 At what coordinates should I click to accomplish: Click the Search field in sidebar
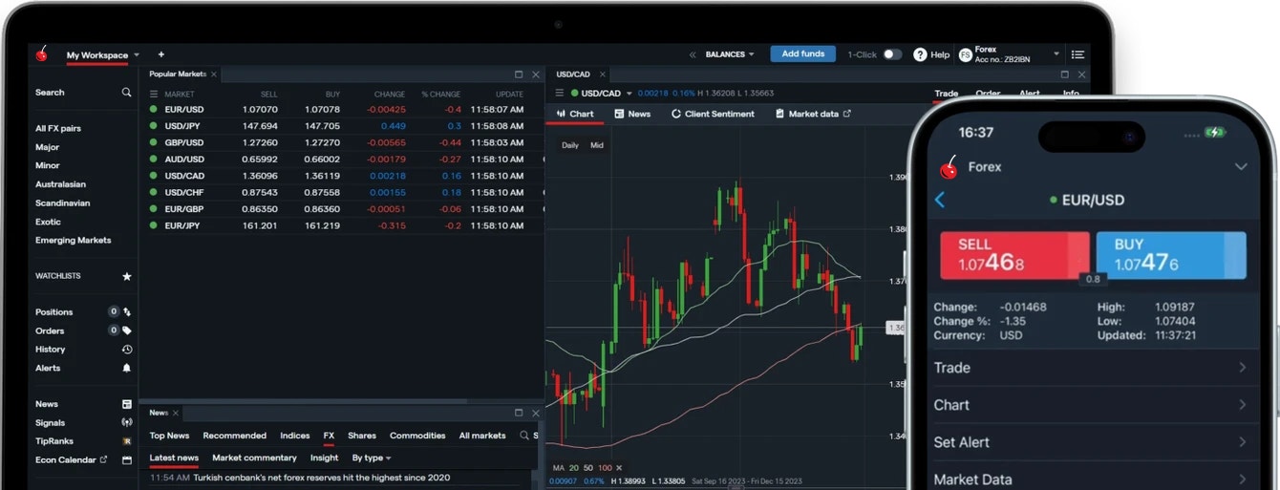click(x=83, y=93)
